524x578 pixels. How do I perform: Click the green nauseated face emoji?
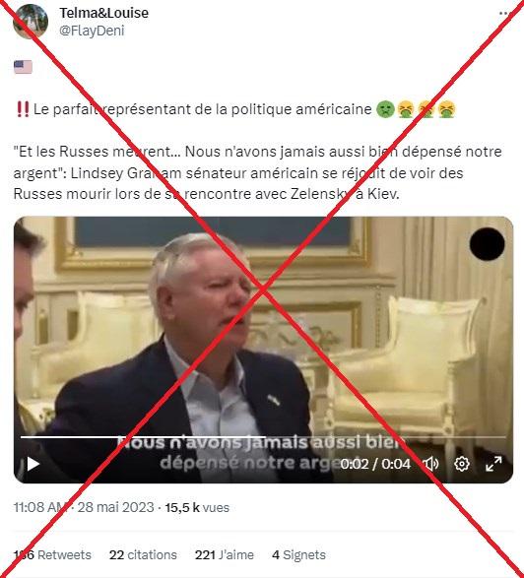[x=385, y=109]
